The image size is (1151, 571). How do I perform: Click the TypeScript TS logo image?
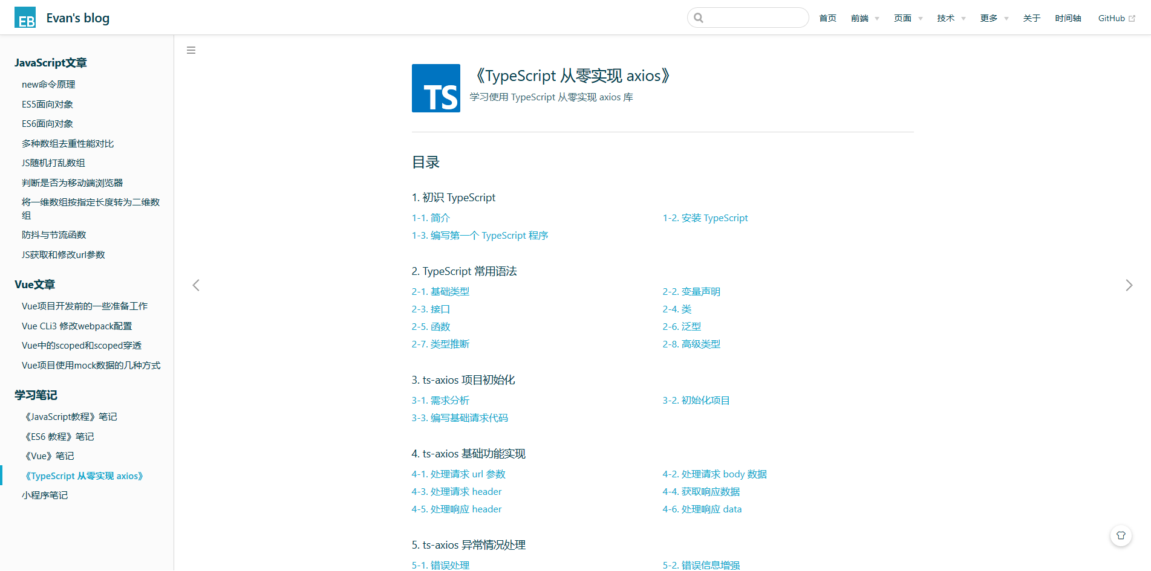(x=436, y=88)
